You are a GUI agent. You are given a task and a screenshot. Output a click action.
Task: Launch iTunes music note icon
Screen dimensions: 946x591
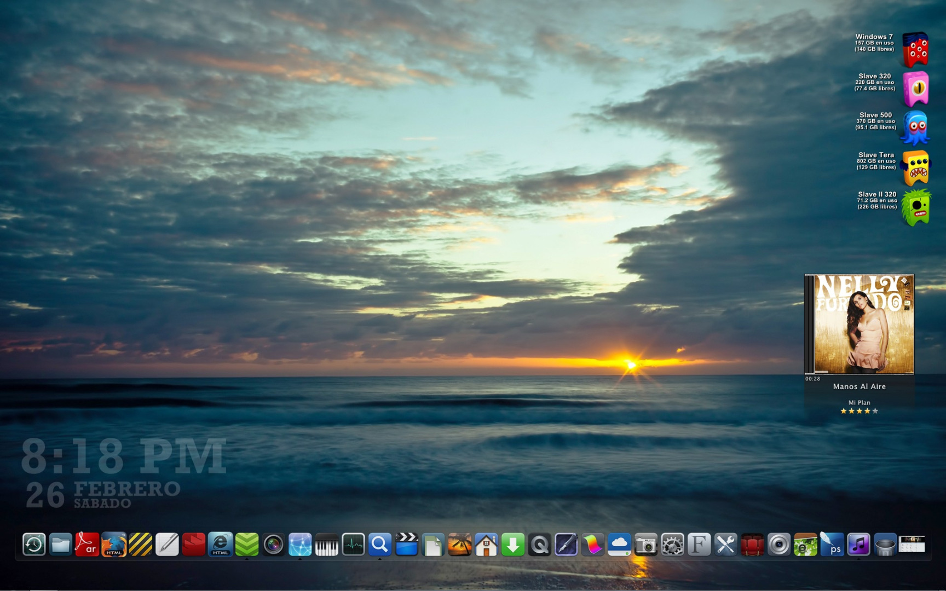[x=858, y=545]
